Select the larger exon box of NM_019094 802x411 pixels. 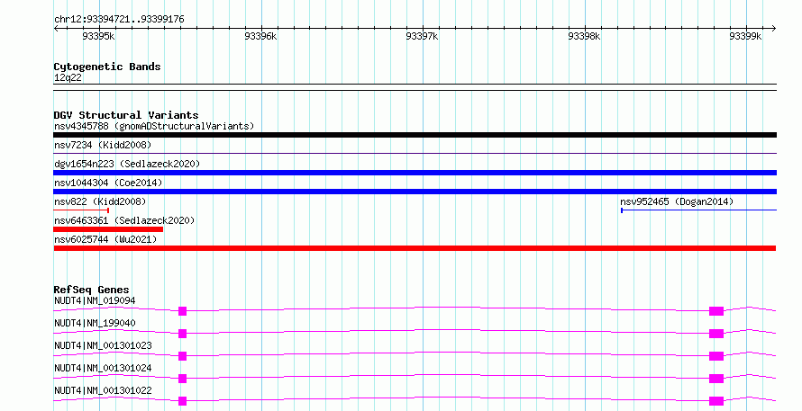pos(716,311)
